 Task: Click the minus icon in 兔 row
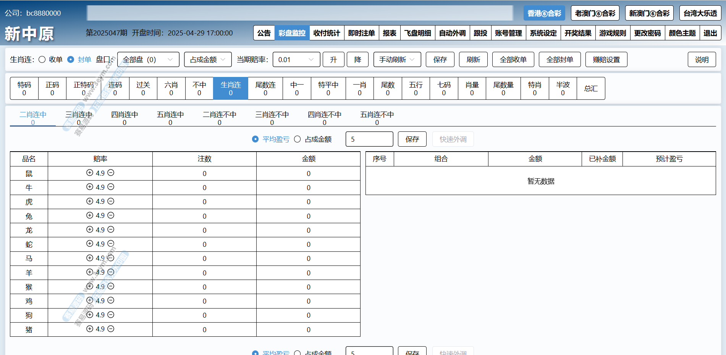click(x=111, y=216)
